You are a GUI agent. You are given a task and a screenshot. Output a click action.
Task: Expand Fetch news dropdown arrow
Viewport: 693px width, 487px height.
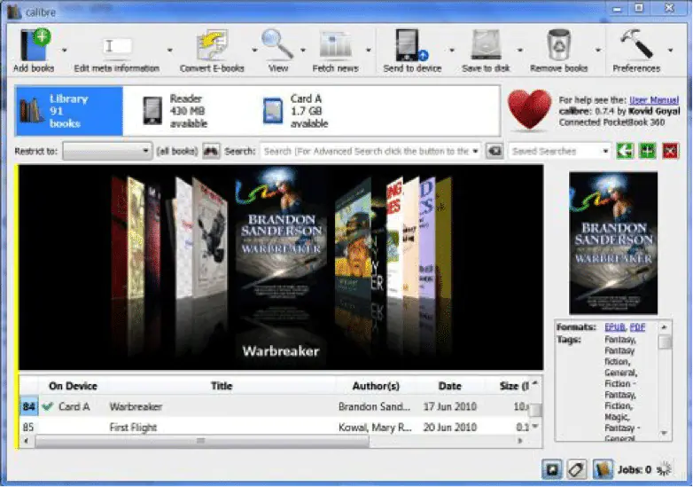369,51
